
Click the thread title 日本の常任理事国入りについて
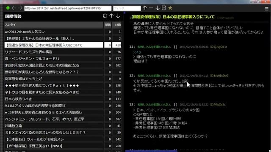click(x=188, y=17)
